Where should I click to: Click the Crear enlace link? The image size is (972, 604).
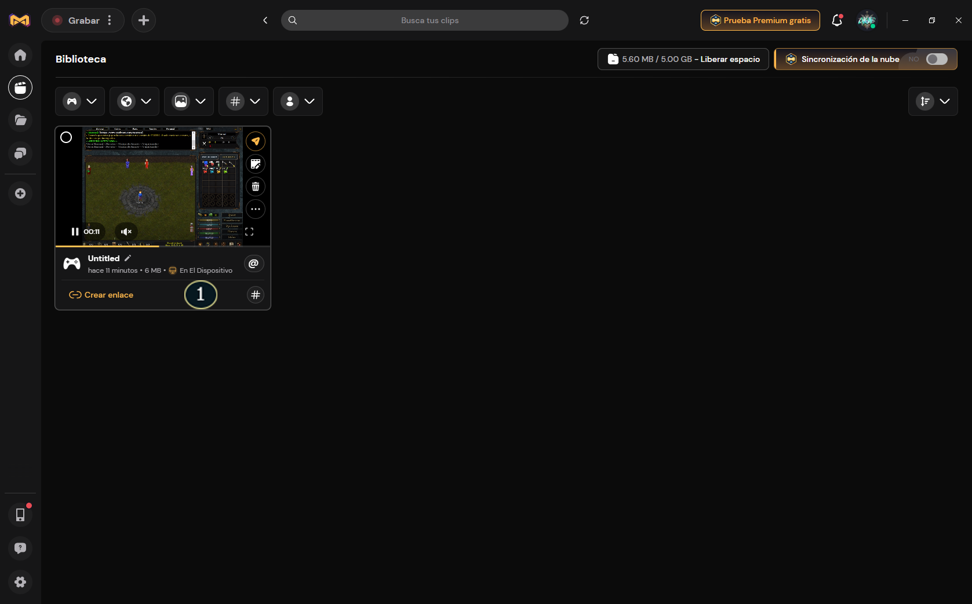[x=101, y=295]
